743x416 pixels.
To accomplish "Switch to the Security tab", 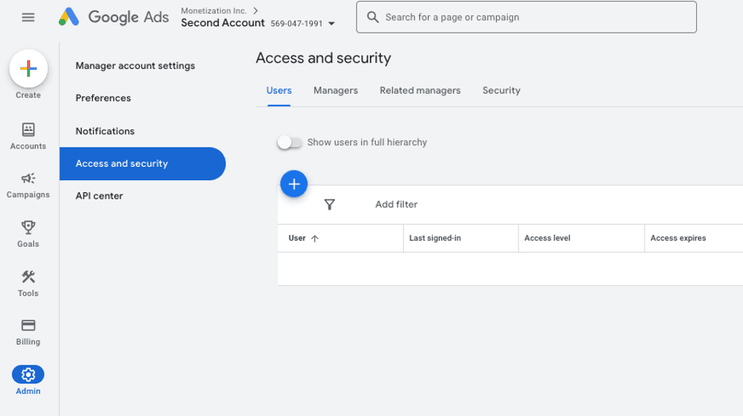I will point(501,91).
